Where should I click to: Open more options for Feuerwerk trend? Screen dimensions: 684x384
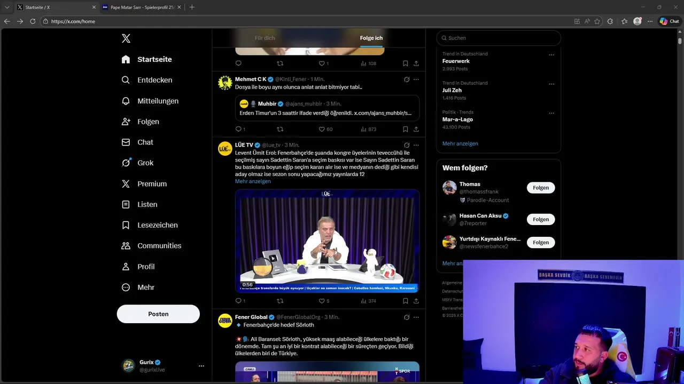(551, 54)
